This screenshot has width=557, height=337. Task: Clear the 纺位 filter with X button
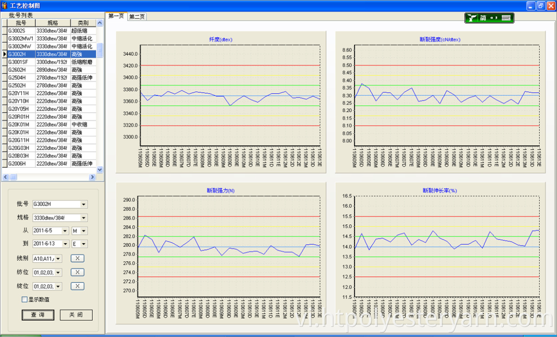(x=78, y=272)
